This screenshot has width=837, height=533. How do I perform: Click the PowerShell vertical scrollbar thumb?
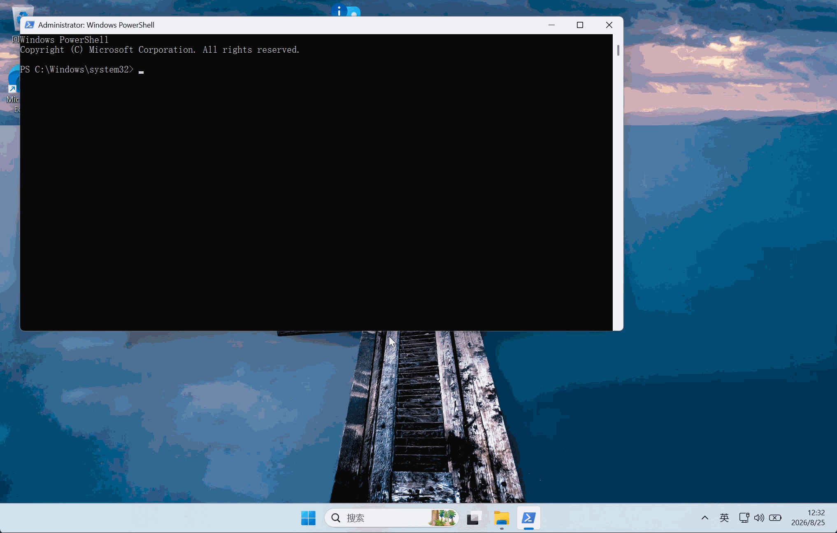(618, 50)
